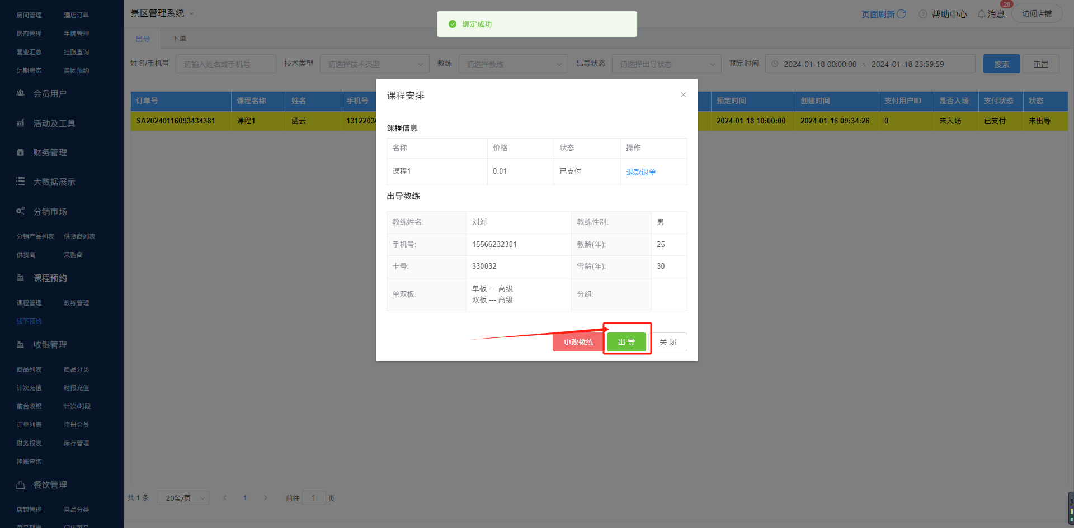Open 分销市场 sidebar icon
This screenshot has width=1074, height=528.
21,211
